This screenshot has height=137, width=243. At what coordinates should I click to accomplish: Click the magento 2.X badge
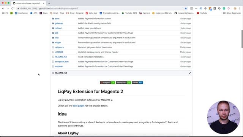(107, 83)
